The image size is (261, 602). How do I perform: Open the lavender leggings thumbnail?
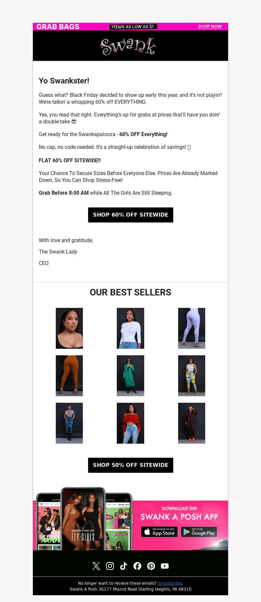tap(192, 328)
